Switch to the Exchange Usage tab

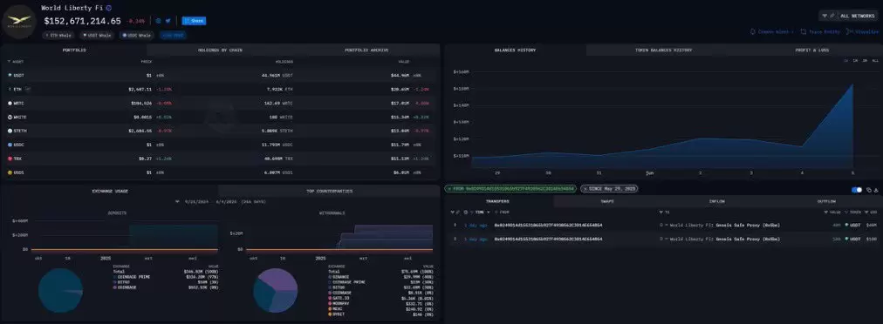point(110,191)
